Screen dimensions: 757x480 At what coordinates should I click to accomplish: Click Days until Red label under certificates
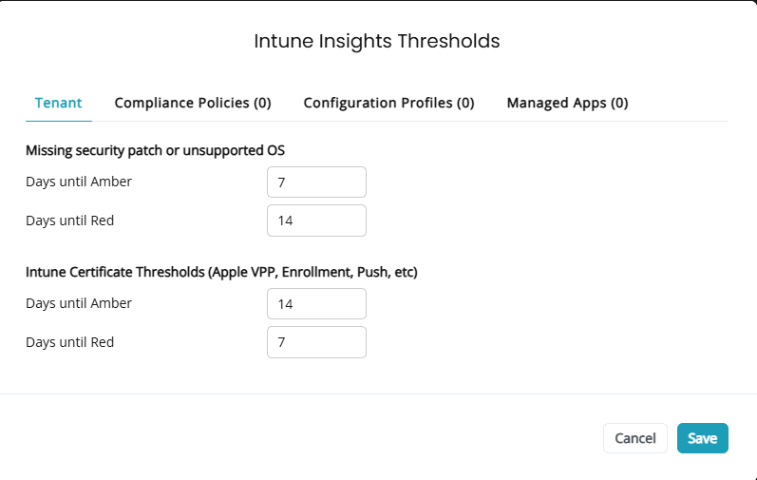(x=70, y=342)
